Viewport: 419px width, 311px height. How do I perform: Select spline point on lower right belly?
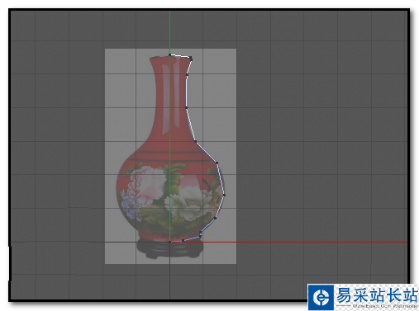[x=215, y=218]
